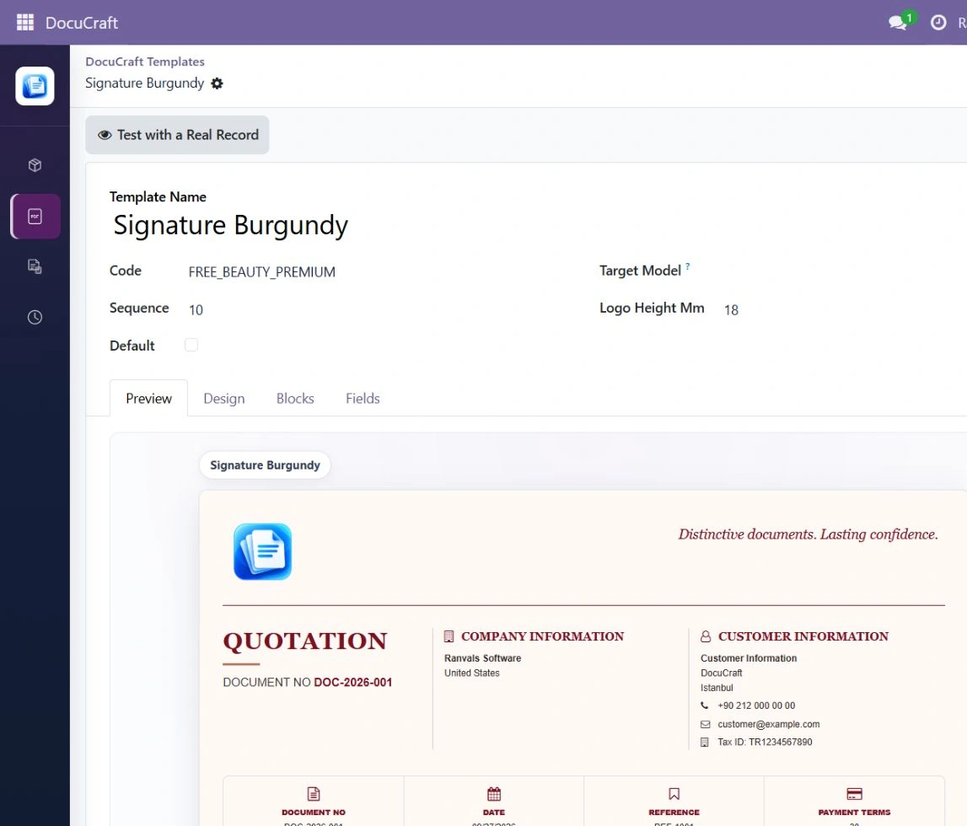Click the DocuCraft app logo in sidebar
The image size is (967, 826).
(35, 86)
